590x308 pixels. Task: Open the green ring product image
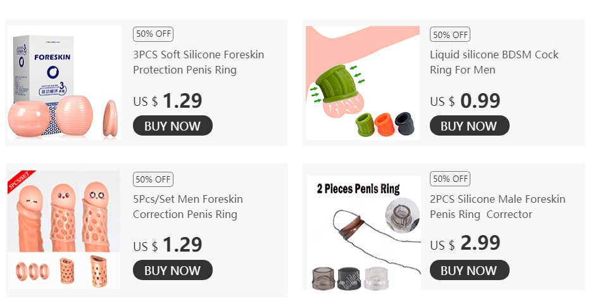(x=362, y=82)
